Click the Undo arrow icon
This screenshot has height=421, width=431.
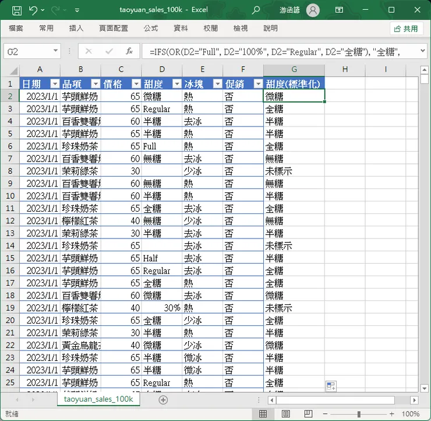(x=33, y=10)
